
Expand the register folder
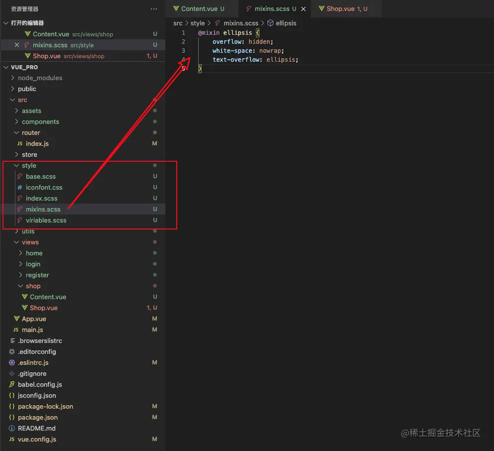(x=21, y=275)
